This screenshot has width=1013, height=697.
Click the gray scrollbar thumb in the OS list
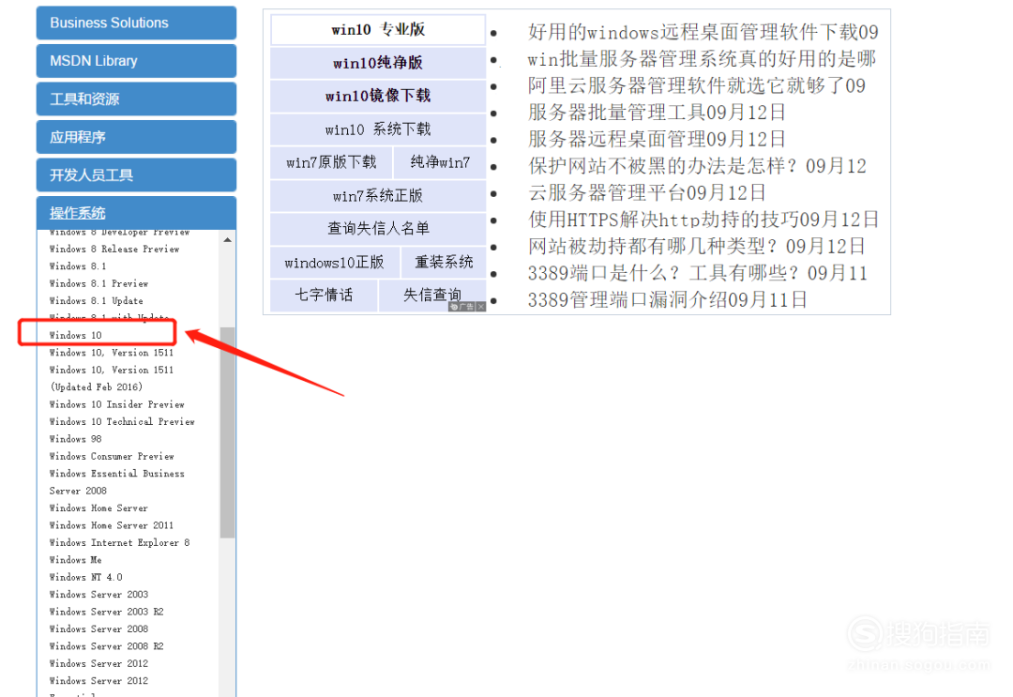point(227,432)
